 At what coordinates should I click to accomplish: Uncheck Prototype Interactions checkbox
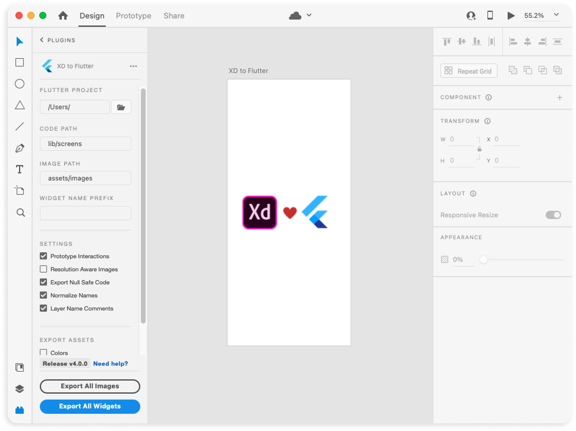[x=43, y=256]
